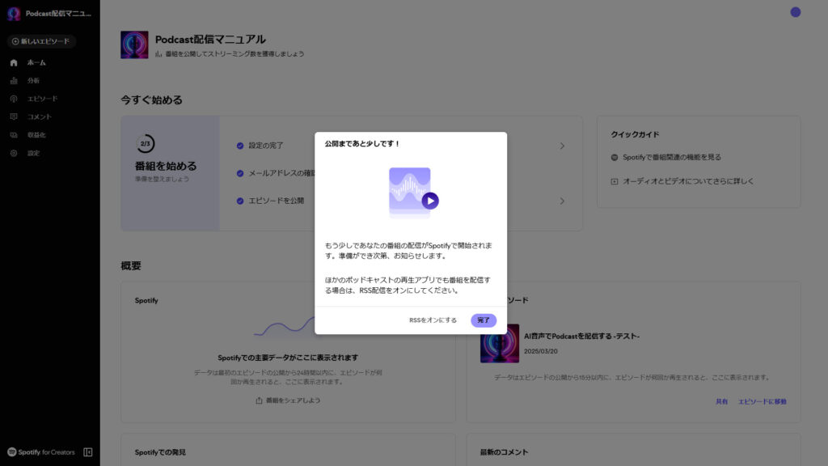Click the comment bubble icon in sidebar
The height and width of the screenshot is (466, 828).
click(14, 116)
